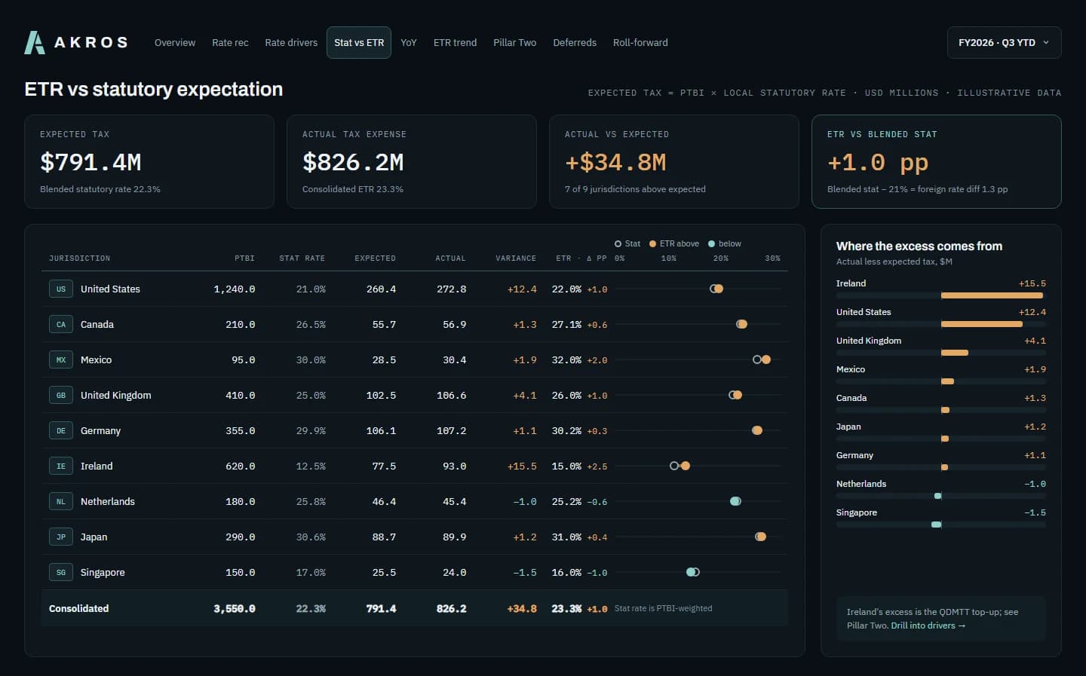Click Mexico's stat rate 30.0%
1086x676 pixels.
pos(311,360)
